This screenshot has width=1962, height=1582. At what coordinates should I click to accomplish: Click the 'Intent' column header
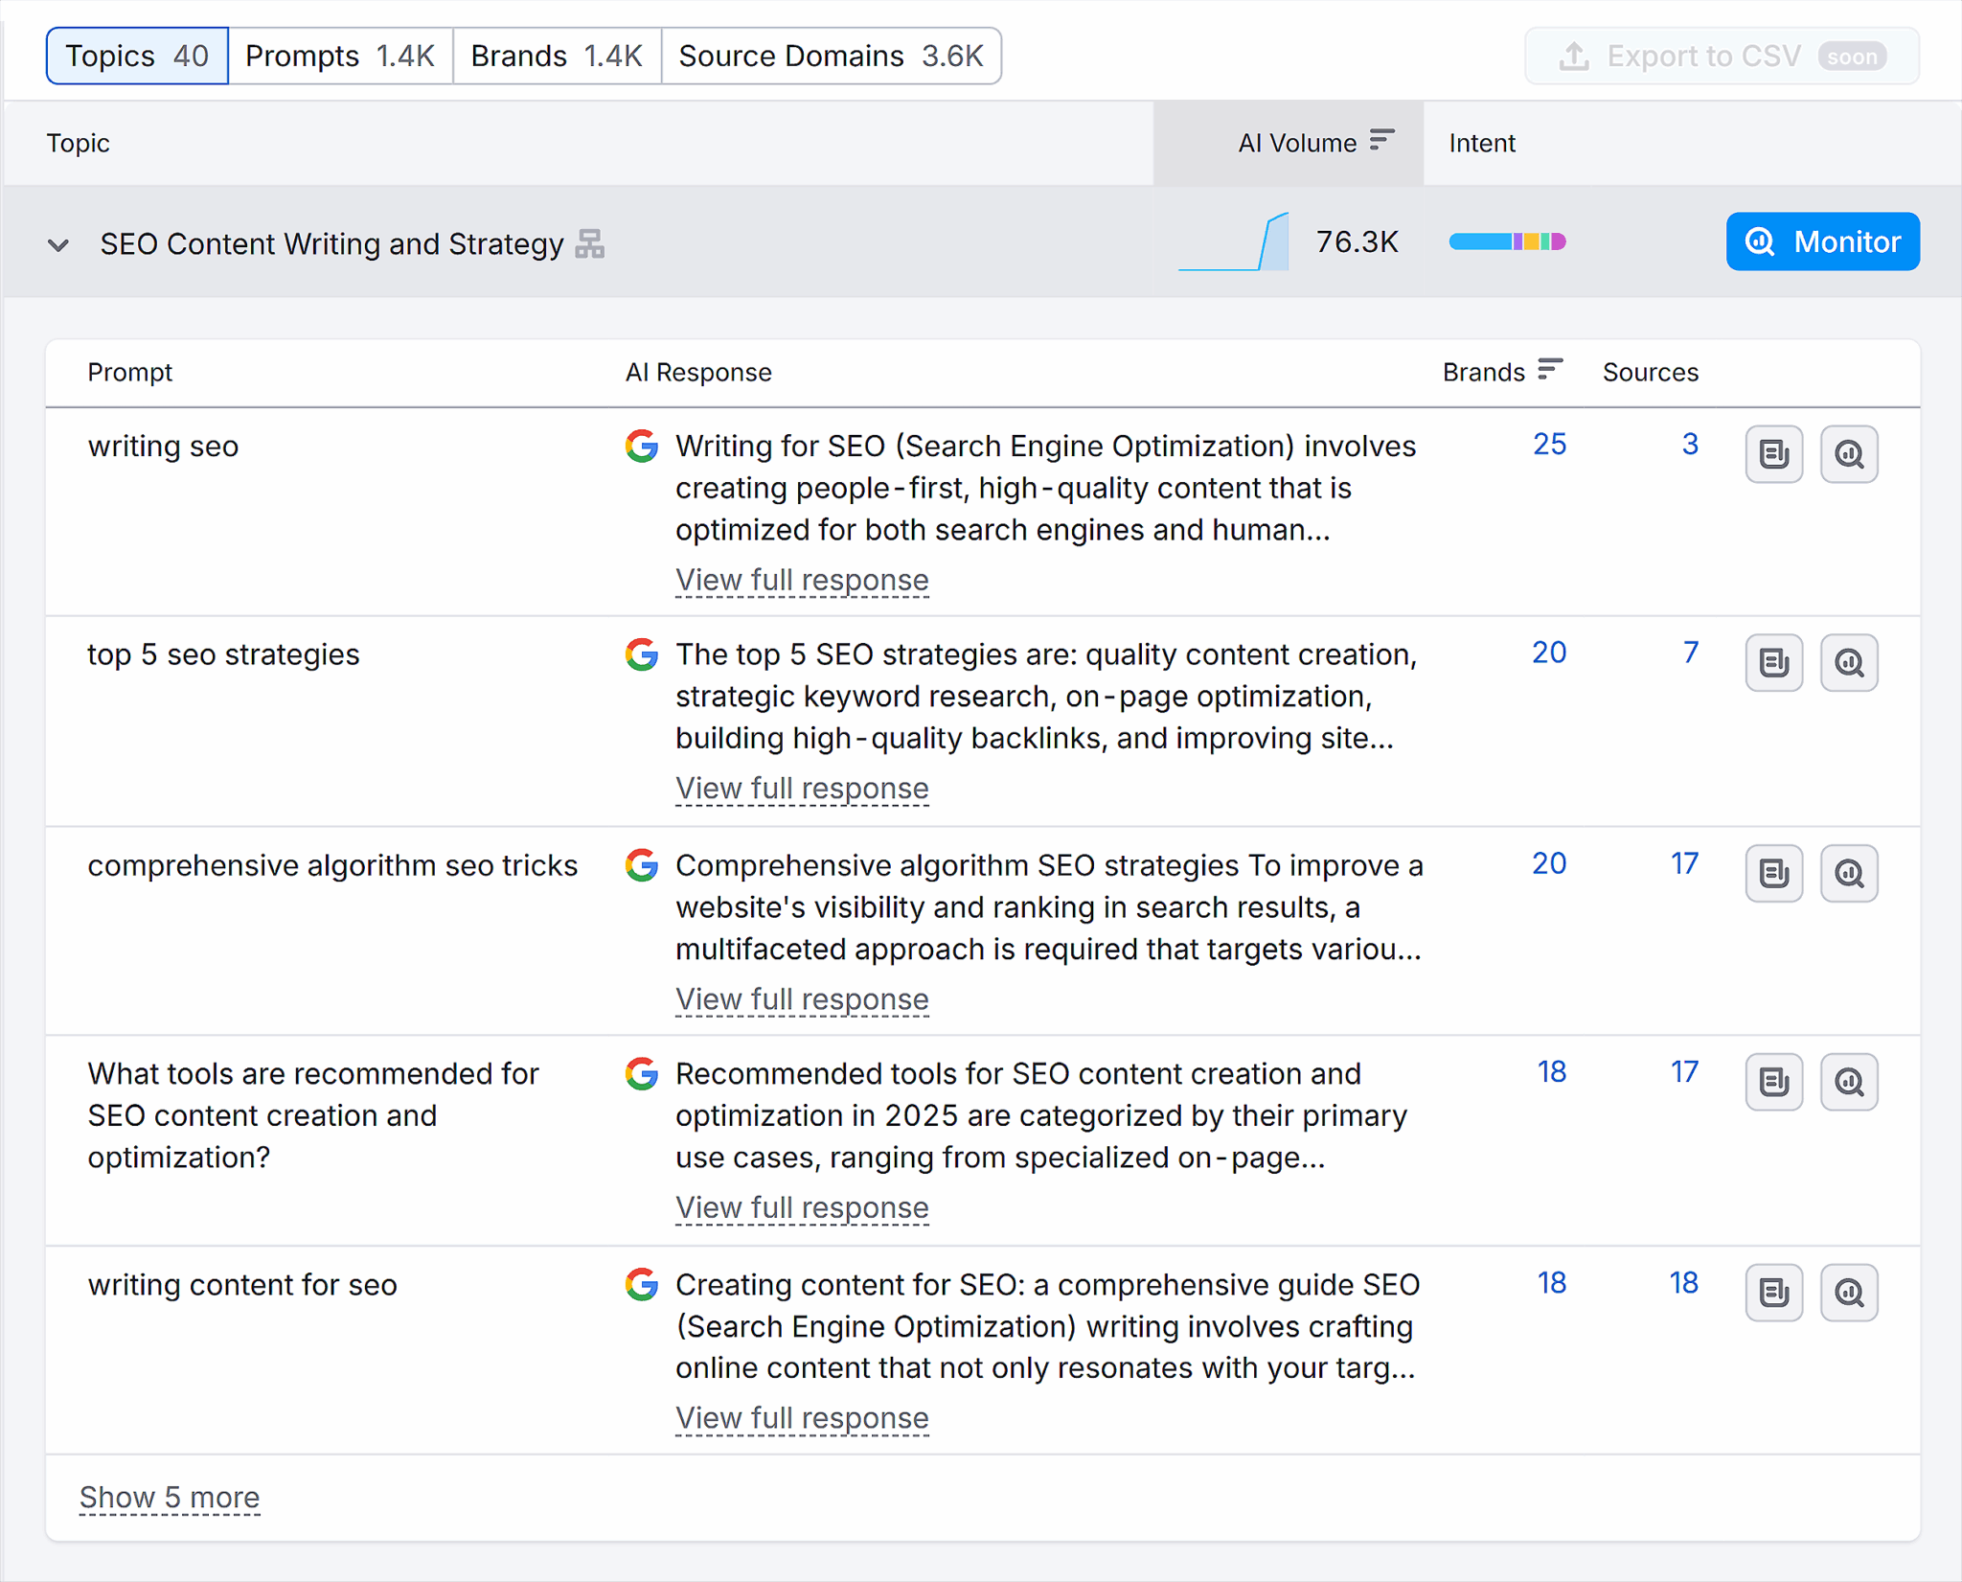point(1482,143)
